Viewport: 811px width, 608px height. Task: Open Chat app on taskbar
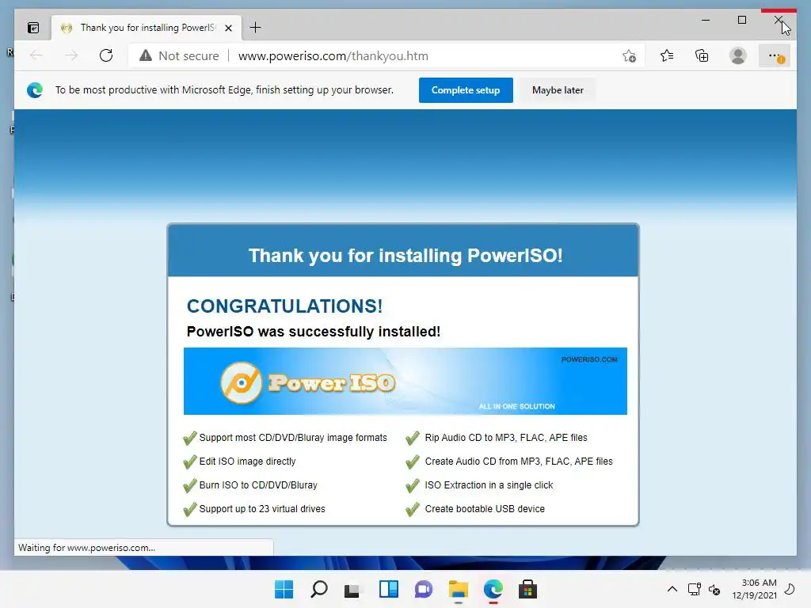[x=424, y=589]
